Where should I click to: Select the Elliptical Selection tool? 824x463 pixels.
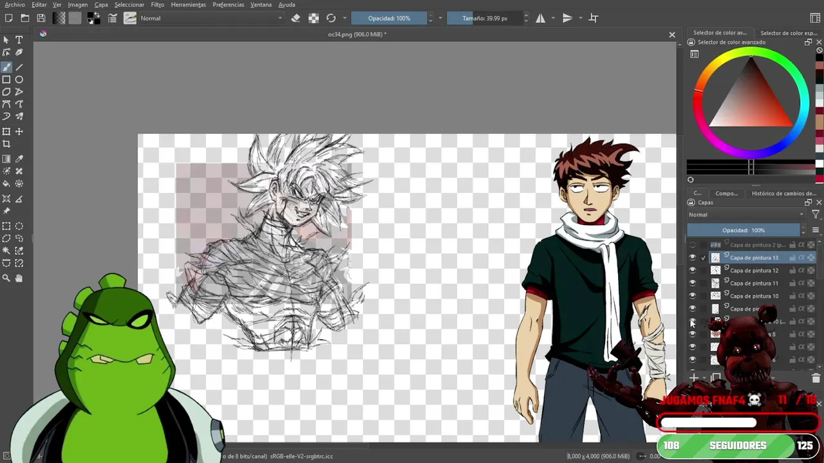coord(19,226)
